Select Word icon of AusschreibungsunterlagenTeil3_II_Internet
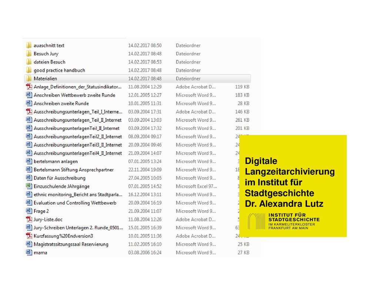379x284 pixels. pos(29,145)
